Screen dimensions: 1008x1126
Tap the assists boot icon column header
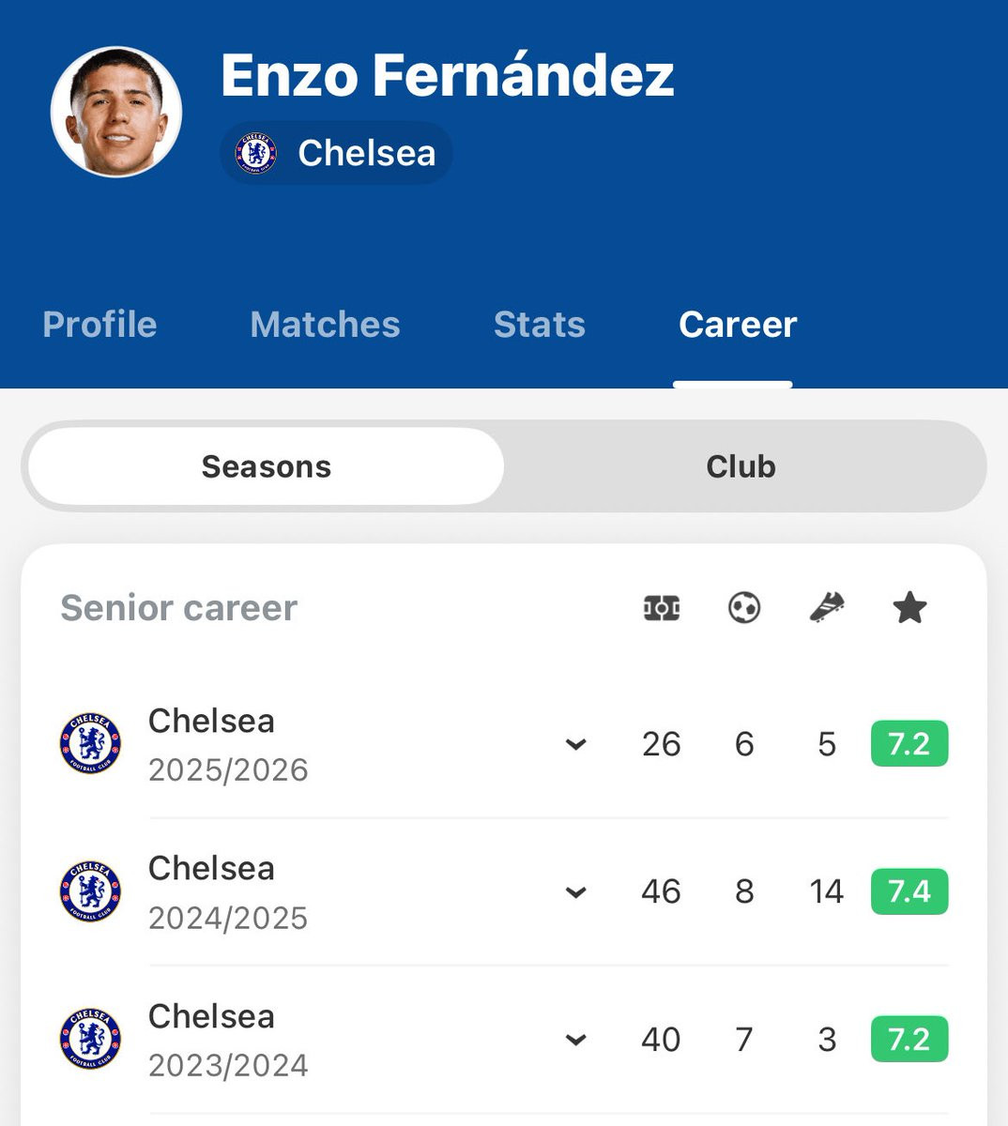coord(827,608)
